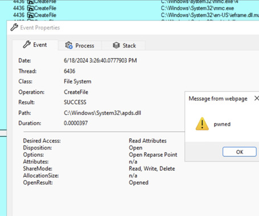Select the Result value SUCCESS
Screen dimensions: 259x216
(75, 102)
